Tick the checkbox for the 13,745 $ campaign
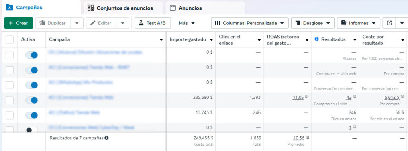 click(10, 115)
